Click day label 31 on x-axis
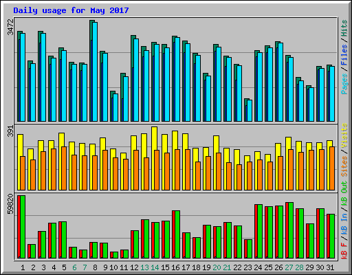 click(330, 267)
